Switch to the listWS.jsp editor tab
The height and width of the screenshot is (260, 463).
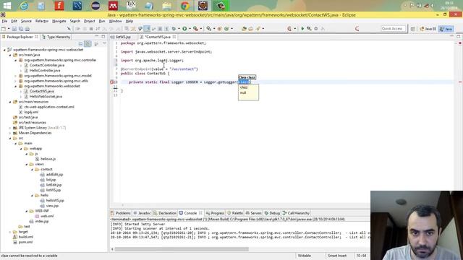tap(123, 37)
